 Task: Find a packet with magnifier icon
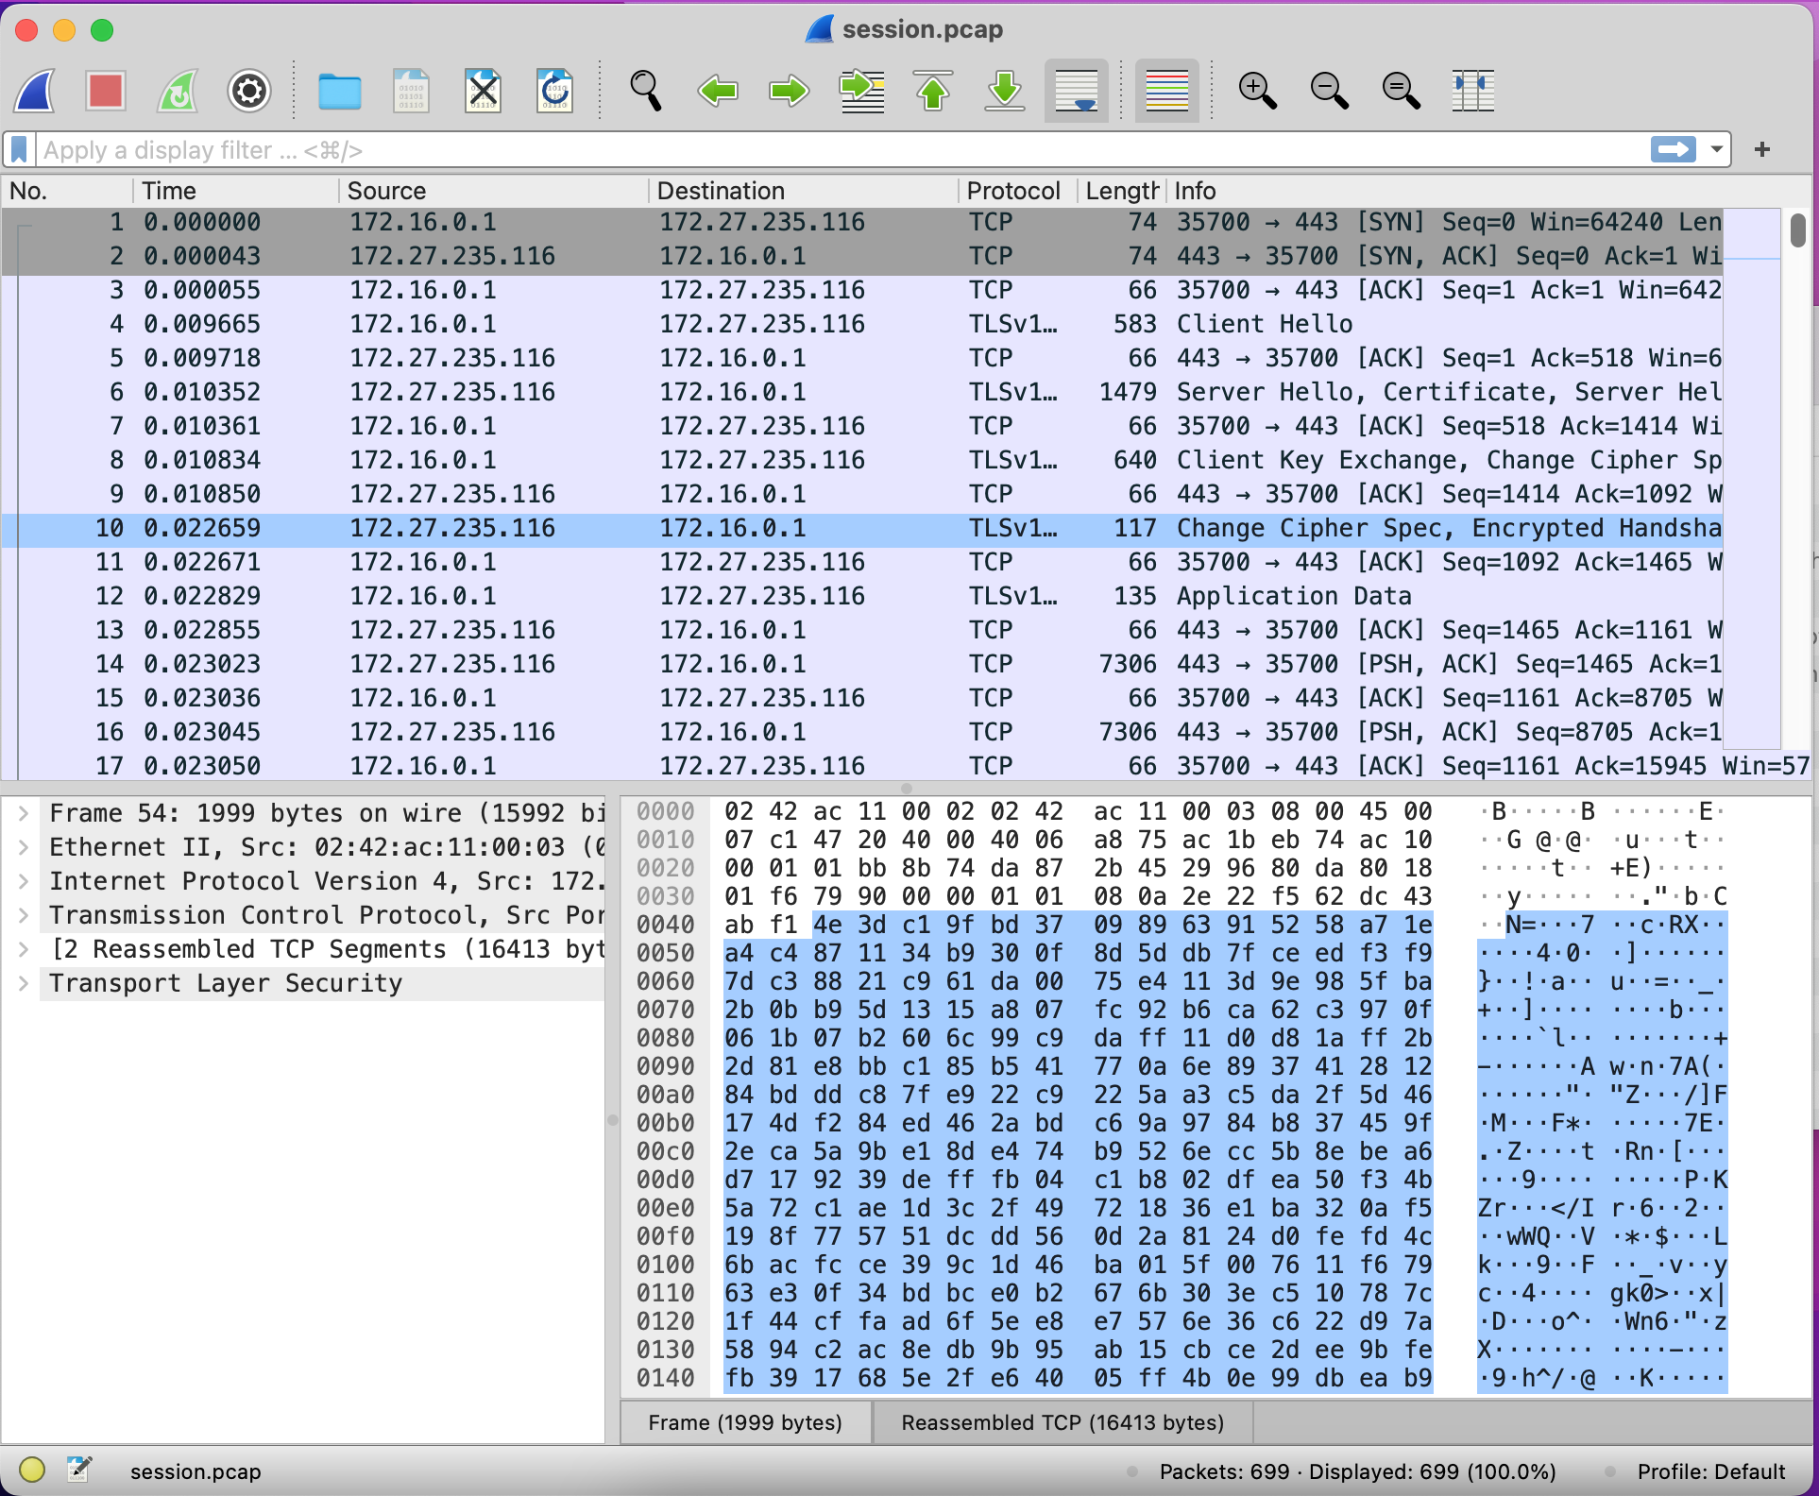tap(645, 92)
